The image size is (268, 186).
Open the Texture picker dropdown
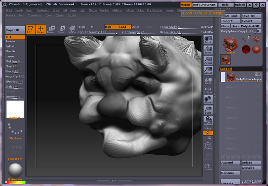(x=15, y=159)
